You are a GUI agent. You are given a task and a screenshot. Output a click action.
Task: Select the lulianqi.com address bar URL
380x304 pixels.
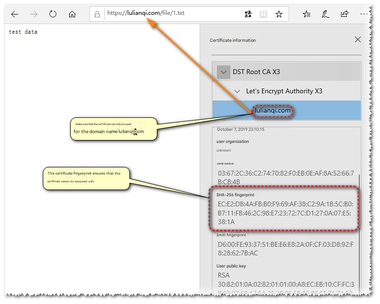[x=146, y=13]
